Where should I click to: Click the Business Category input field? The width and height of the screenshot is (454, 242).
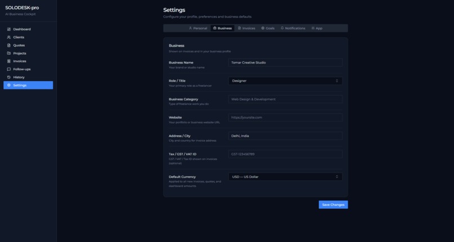point(285,99)
